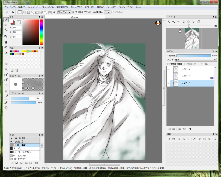Add a new brush in the Brush panel
This screenshot has height=177, width=221.
click(12, 163)
